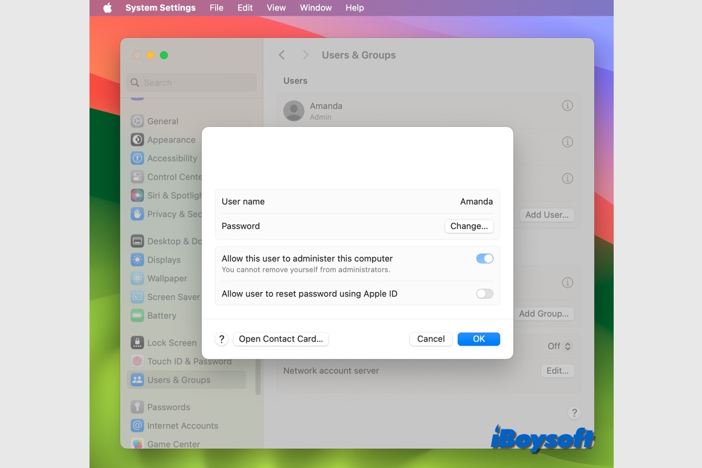Click the Lock Screen sidebar icon
Screen dimensions: 702x468
(137, 343)
